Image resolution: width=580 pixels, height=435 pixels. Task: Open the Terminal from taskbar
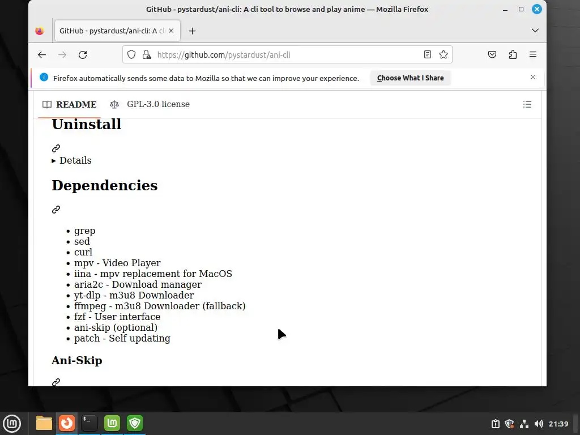pyautogui.click(x=89, y=423)
